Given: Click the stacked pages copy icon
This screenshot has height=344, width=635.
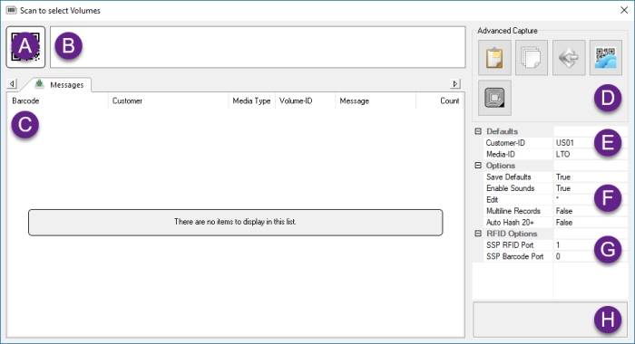Looking at the screenshot, I should pyautogui.click(x=532, y=58).
